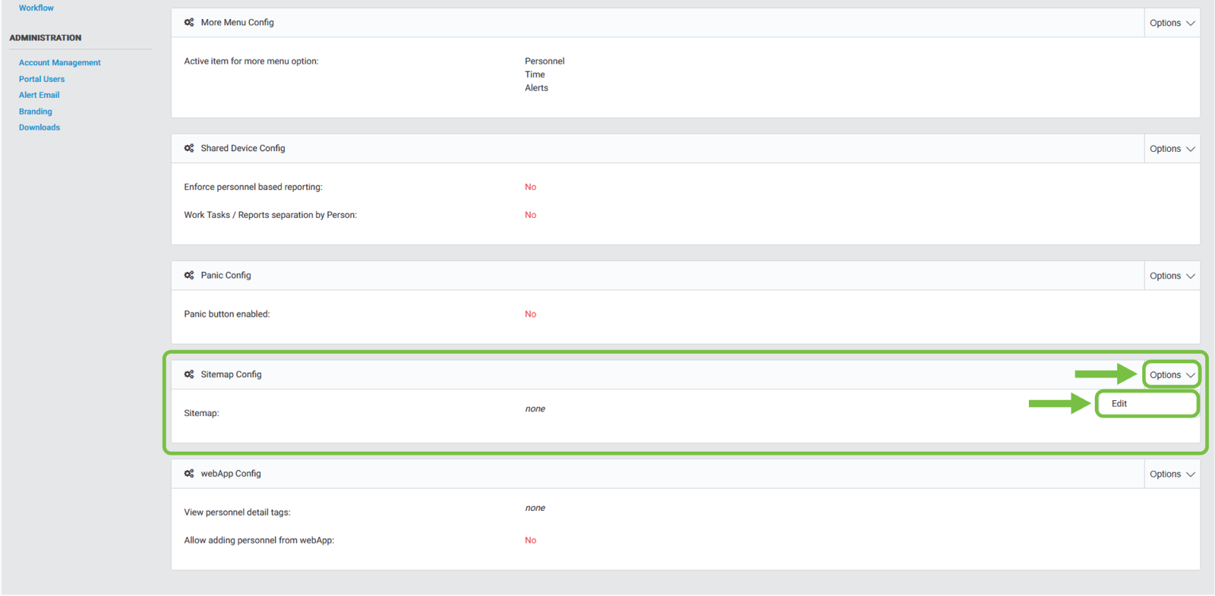Open the Panic Config Options menu
This screenshot has width=1215, height=596.
(1172, 276)
